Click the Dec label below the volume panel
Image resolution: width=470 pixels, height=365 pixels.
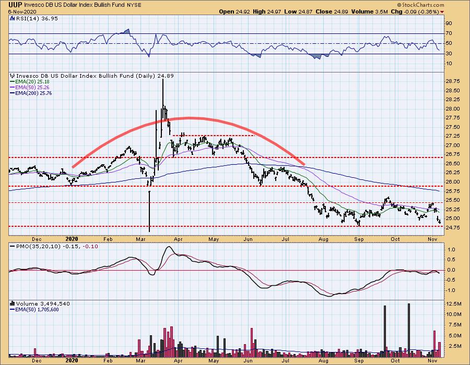pos(37,360)
